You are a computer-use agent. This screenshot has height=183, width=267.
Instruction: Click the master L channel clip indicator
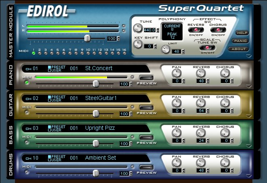point(124,26)
